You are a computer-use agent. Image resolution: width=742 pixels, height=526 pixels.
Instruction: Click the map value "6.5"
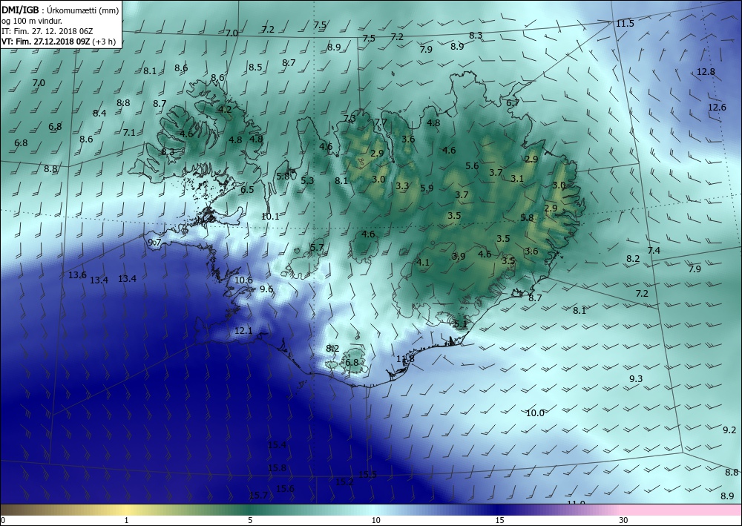[247, 190]
